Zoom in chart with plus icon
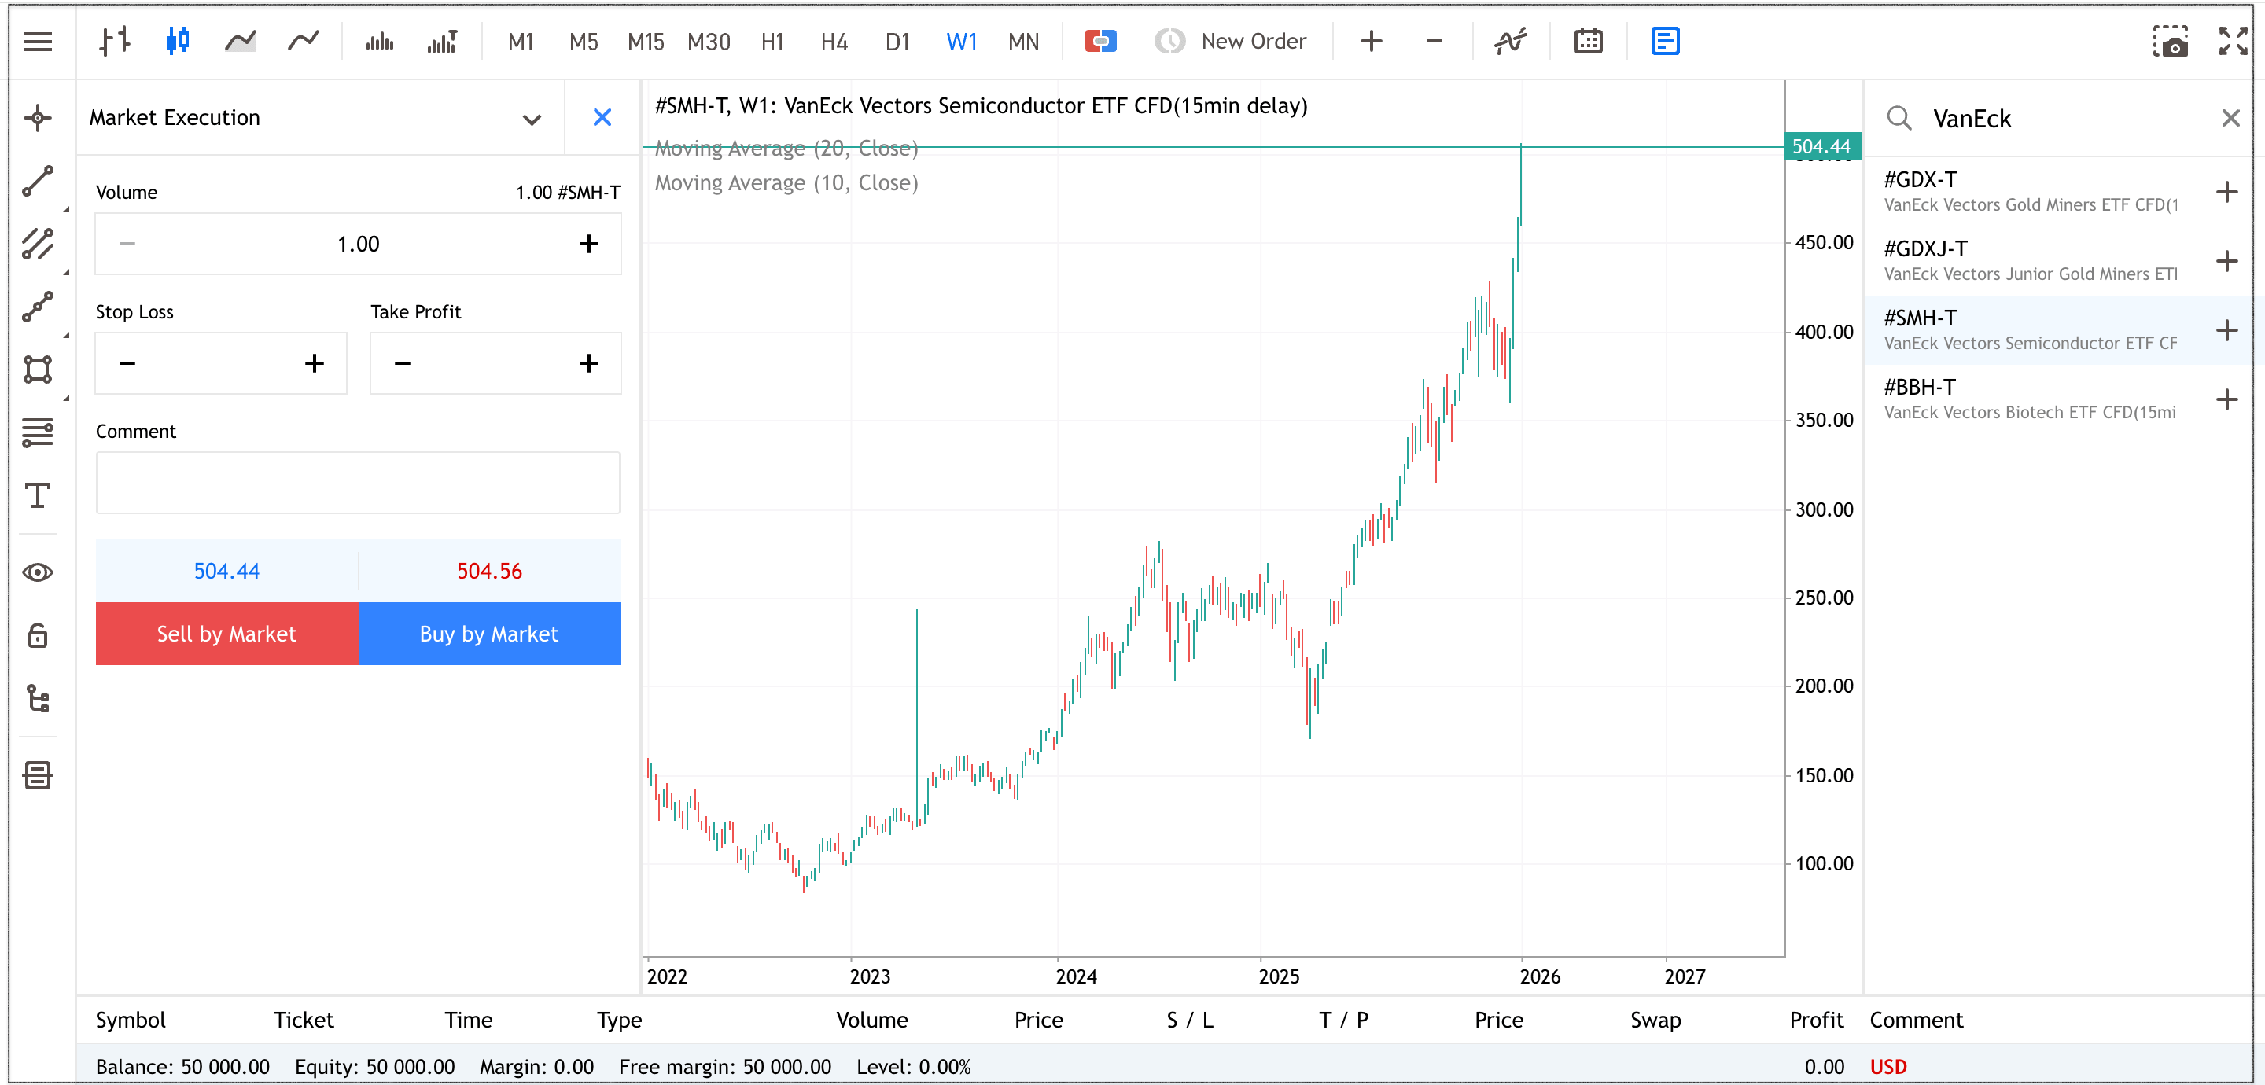2265x1085 pixels. pos(1371,42)
